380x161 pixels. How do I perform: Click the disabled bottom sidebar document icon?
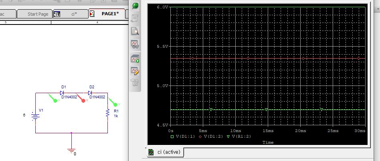pyautogui.click(x=135, y=83)
